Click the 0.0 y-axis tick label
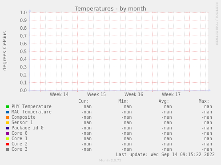Screen dimensions: 221x165 [24, 90]
